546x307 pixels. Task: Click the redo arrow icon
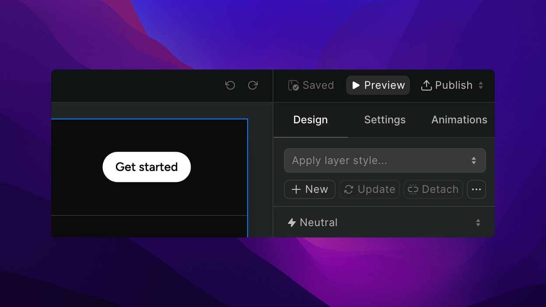click(253, 85)
